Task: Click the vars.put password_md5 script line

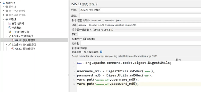Action: coord(108,84)
